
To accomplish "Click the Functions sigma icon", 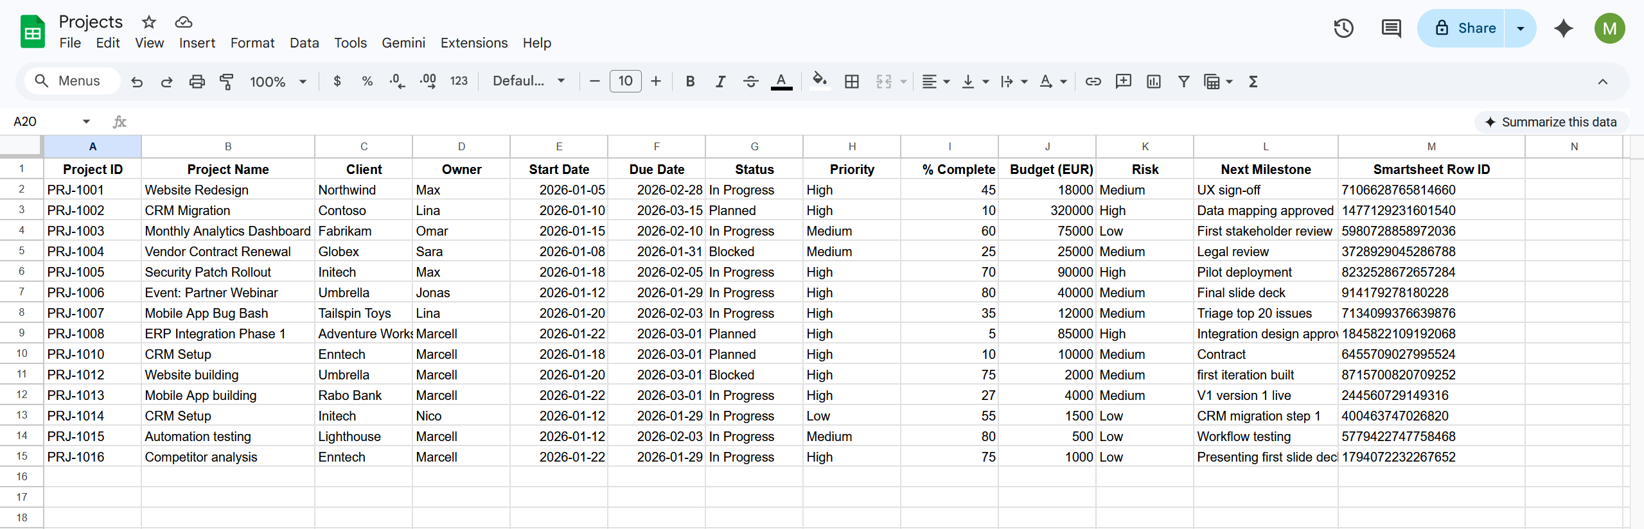I will click(1253, 82).
